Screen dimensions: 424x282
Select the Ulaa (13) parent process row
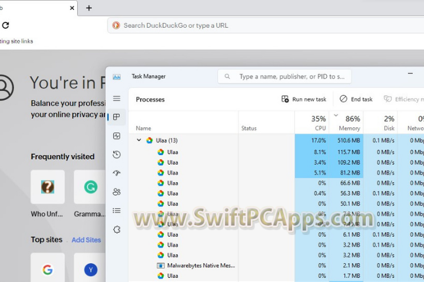point(276,140)
